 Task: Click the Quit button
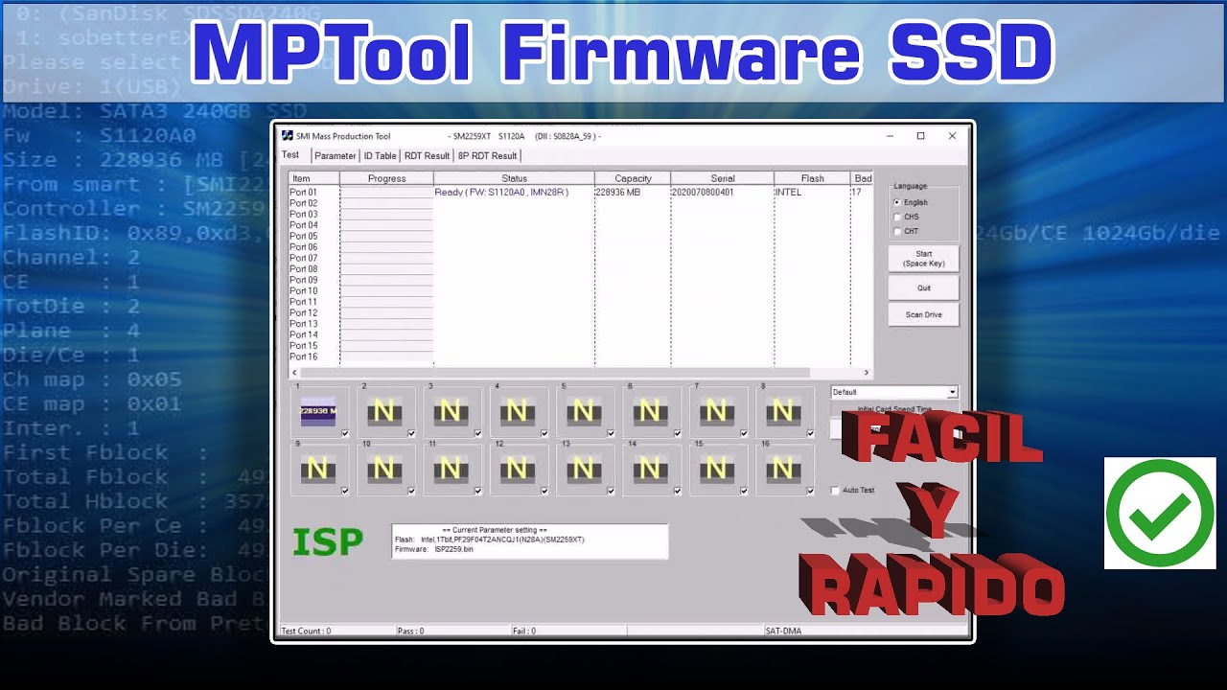coord(924,287)
